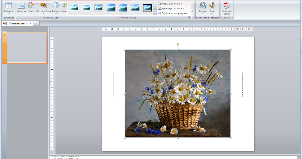Expand the Фигуры dropdown arrow

pyautogui.click(x=56, y=14)
